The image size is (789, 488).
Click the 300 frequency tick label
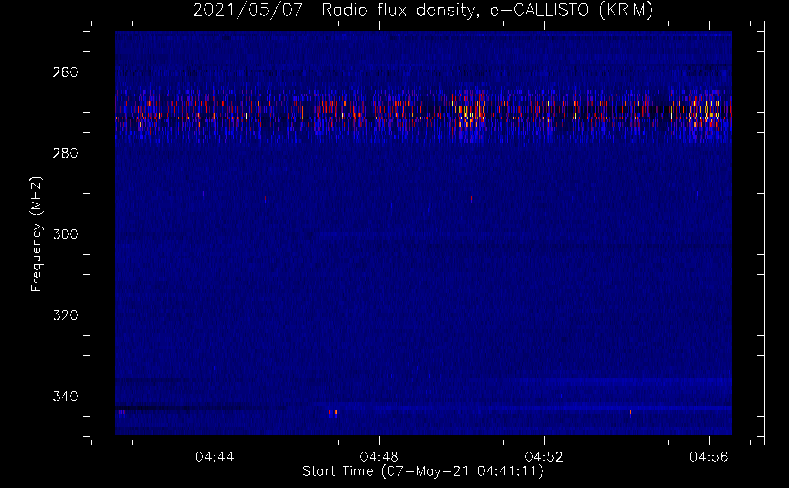(x=65, y=234)
